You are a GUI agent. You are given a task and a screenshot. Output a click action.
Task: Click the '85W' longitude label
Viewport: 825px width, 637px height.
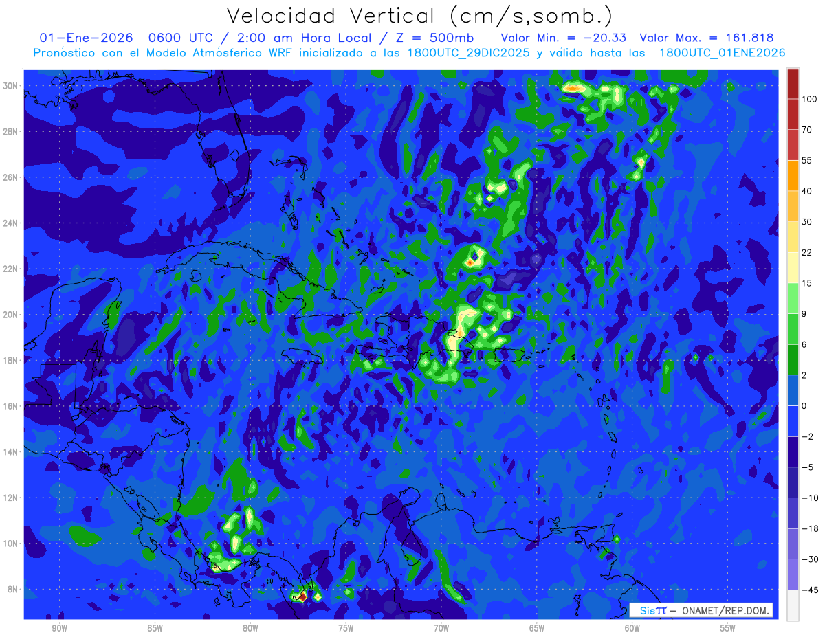tap(155, 628)
